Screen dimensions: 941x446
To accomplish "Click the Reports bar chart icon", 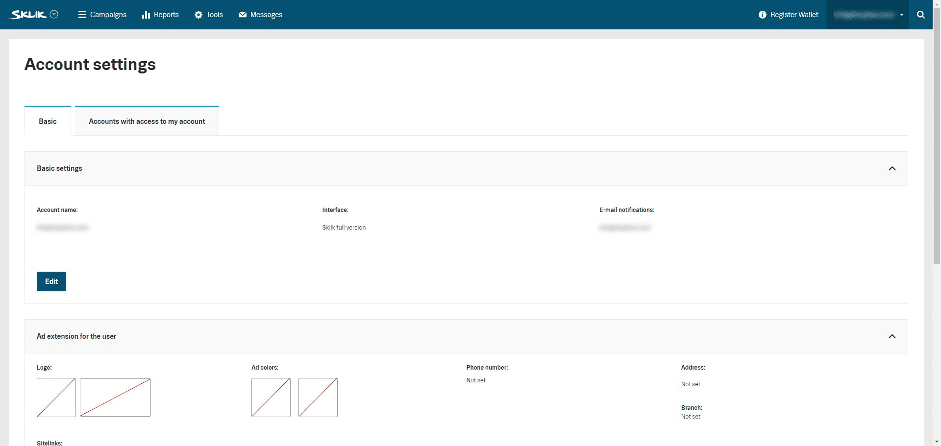I will click(146, 15).
